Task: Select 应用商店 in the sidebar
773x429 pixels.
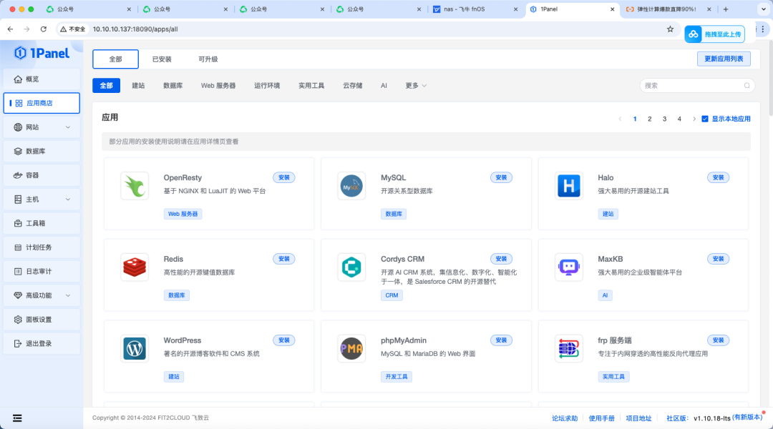Action: (x=42, y=104)
